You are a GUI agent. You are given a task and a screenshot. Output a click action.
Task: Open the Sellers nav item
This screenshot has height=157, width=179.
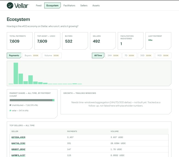(x=84, y=5)
